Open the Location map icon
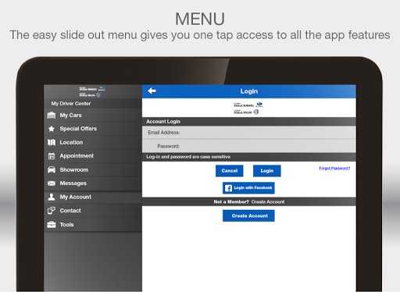400x292 pixels. pyautogui.click(x=52, y=142)
